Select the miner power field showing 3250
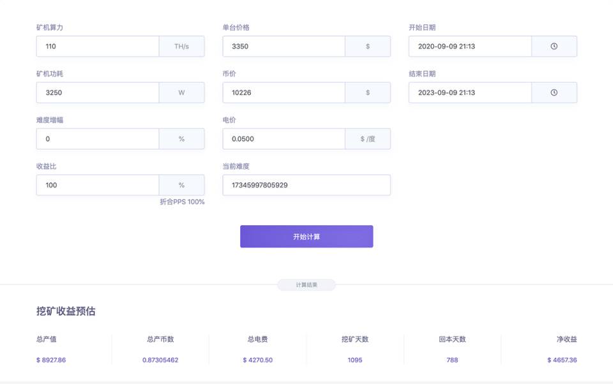This screenshot has width=613, height=384. 96,92
